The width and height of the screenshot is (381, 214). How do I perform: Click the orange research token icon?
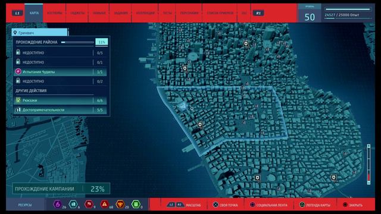pos(120,204)
